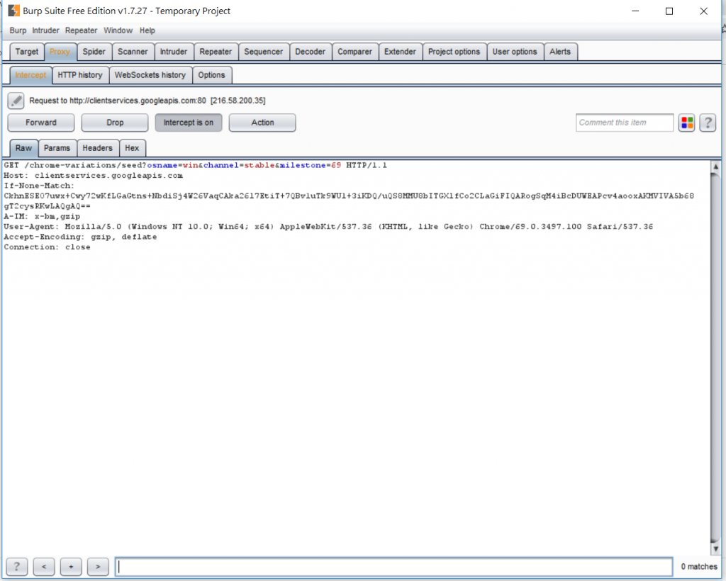The height and width of the screenshot is (581, 726).
Task: Click the GET request line text
Action: [x=196, y=165]
